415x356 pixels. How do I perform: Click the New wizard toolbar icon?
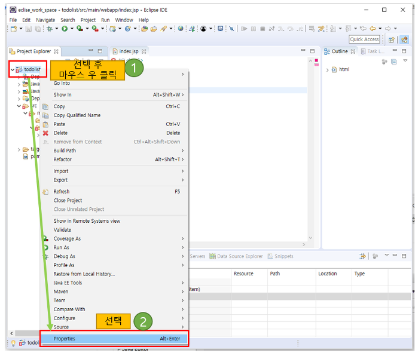[x=14, y=29]
